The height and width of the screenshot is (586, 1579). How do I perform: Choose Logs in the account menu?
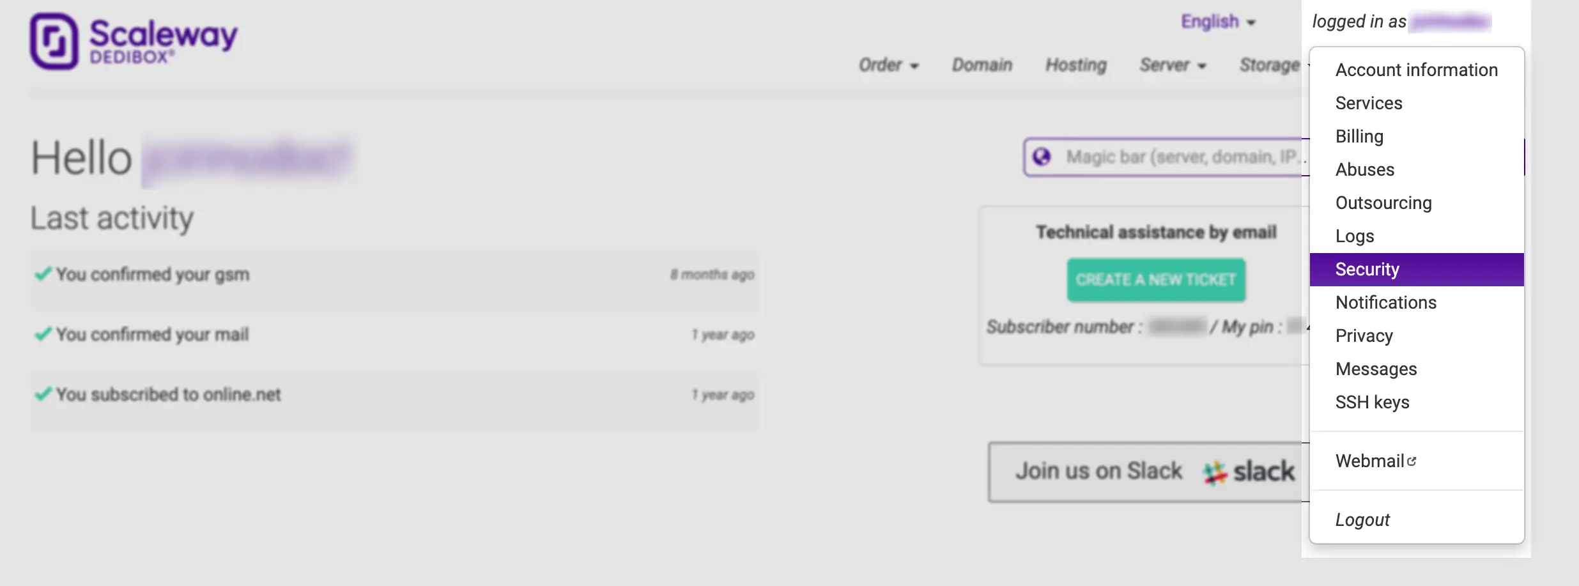pos(1354,236)
